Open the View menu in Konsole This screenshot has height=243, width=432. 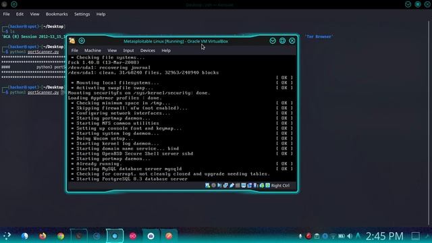tap(34, 14)
